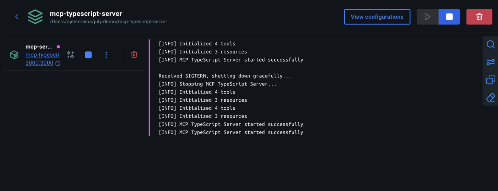Open the log filter options
498x191 pixels.
point(491,62)
